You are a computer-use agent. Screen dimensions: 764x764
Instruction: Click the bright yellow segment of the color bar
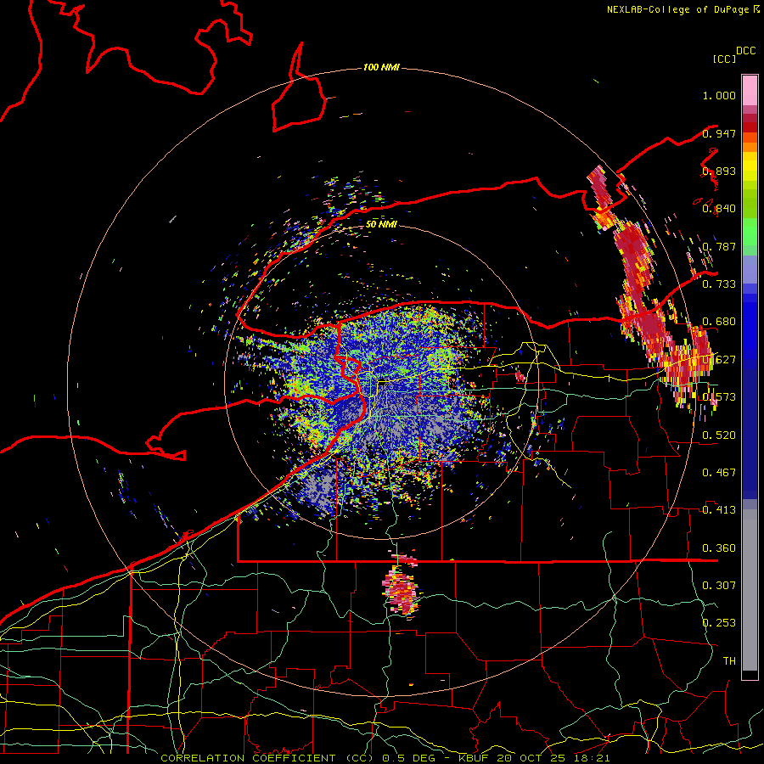[x=750, y=167]
